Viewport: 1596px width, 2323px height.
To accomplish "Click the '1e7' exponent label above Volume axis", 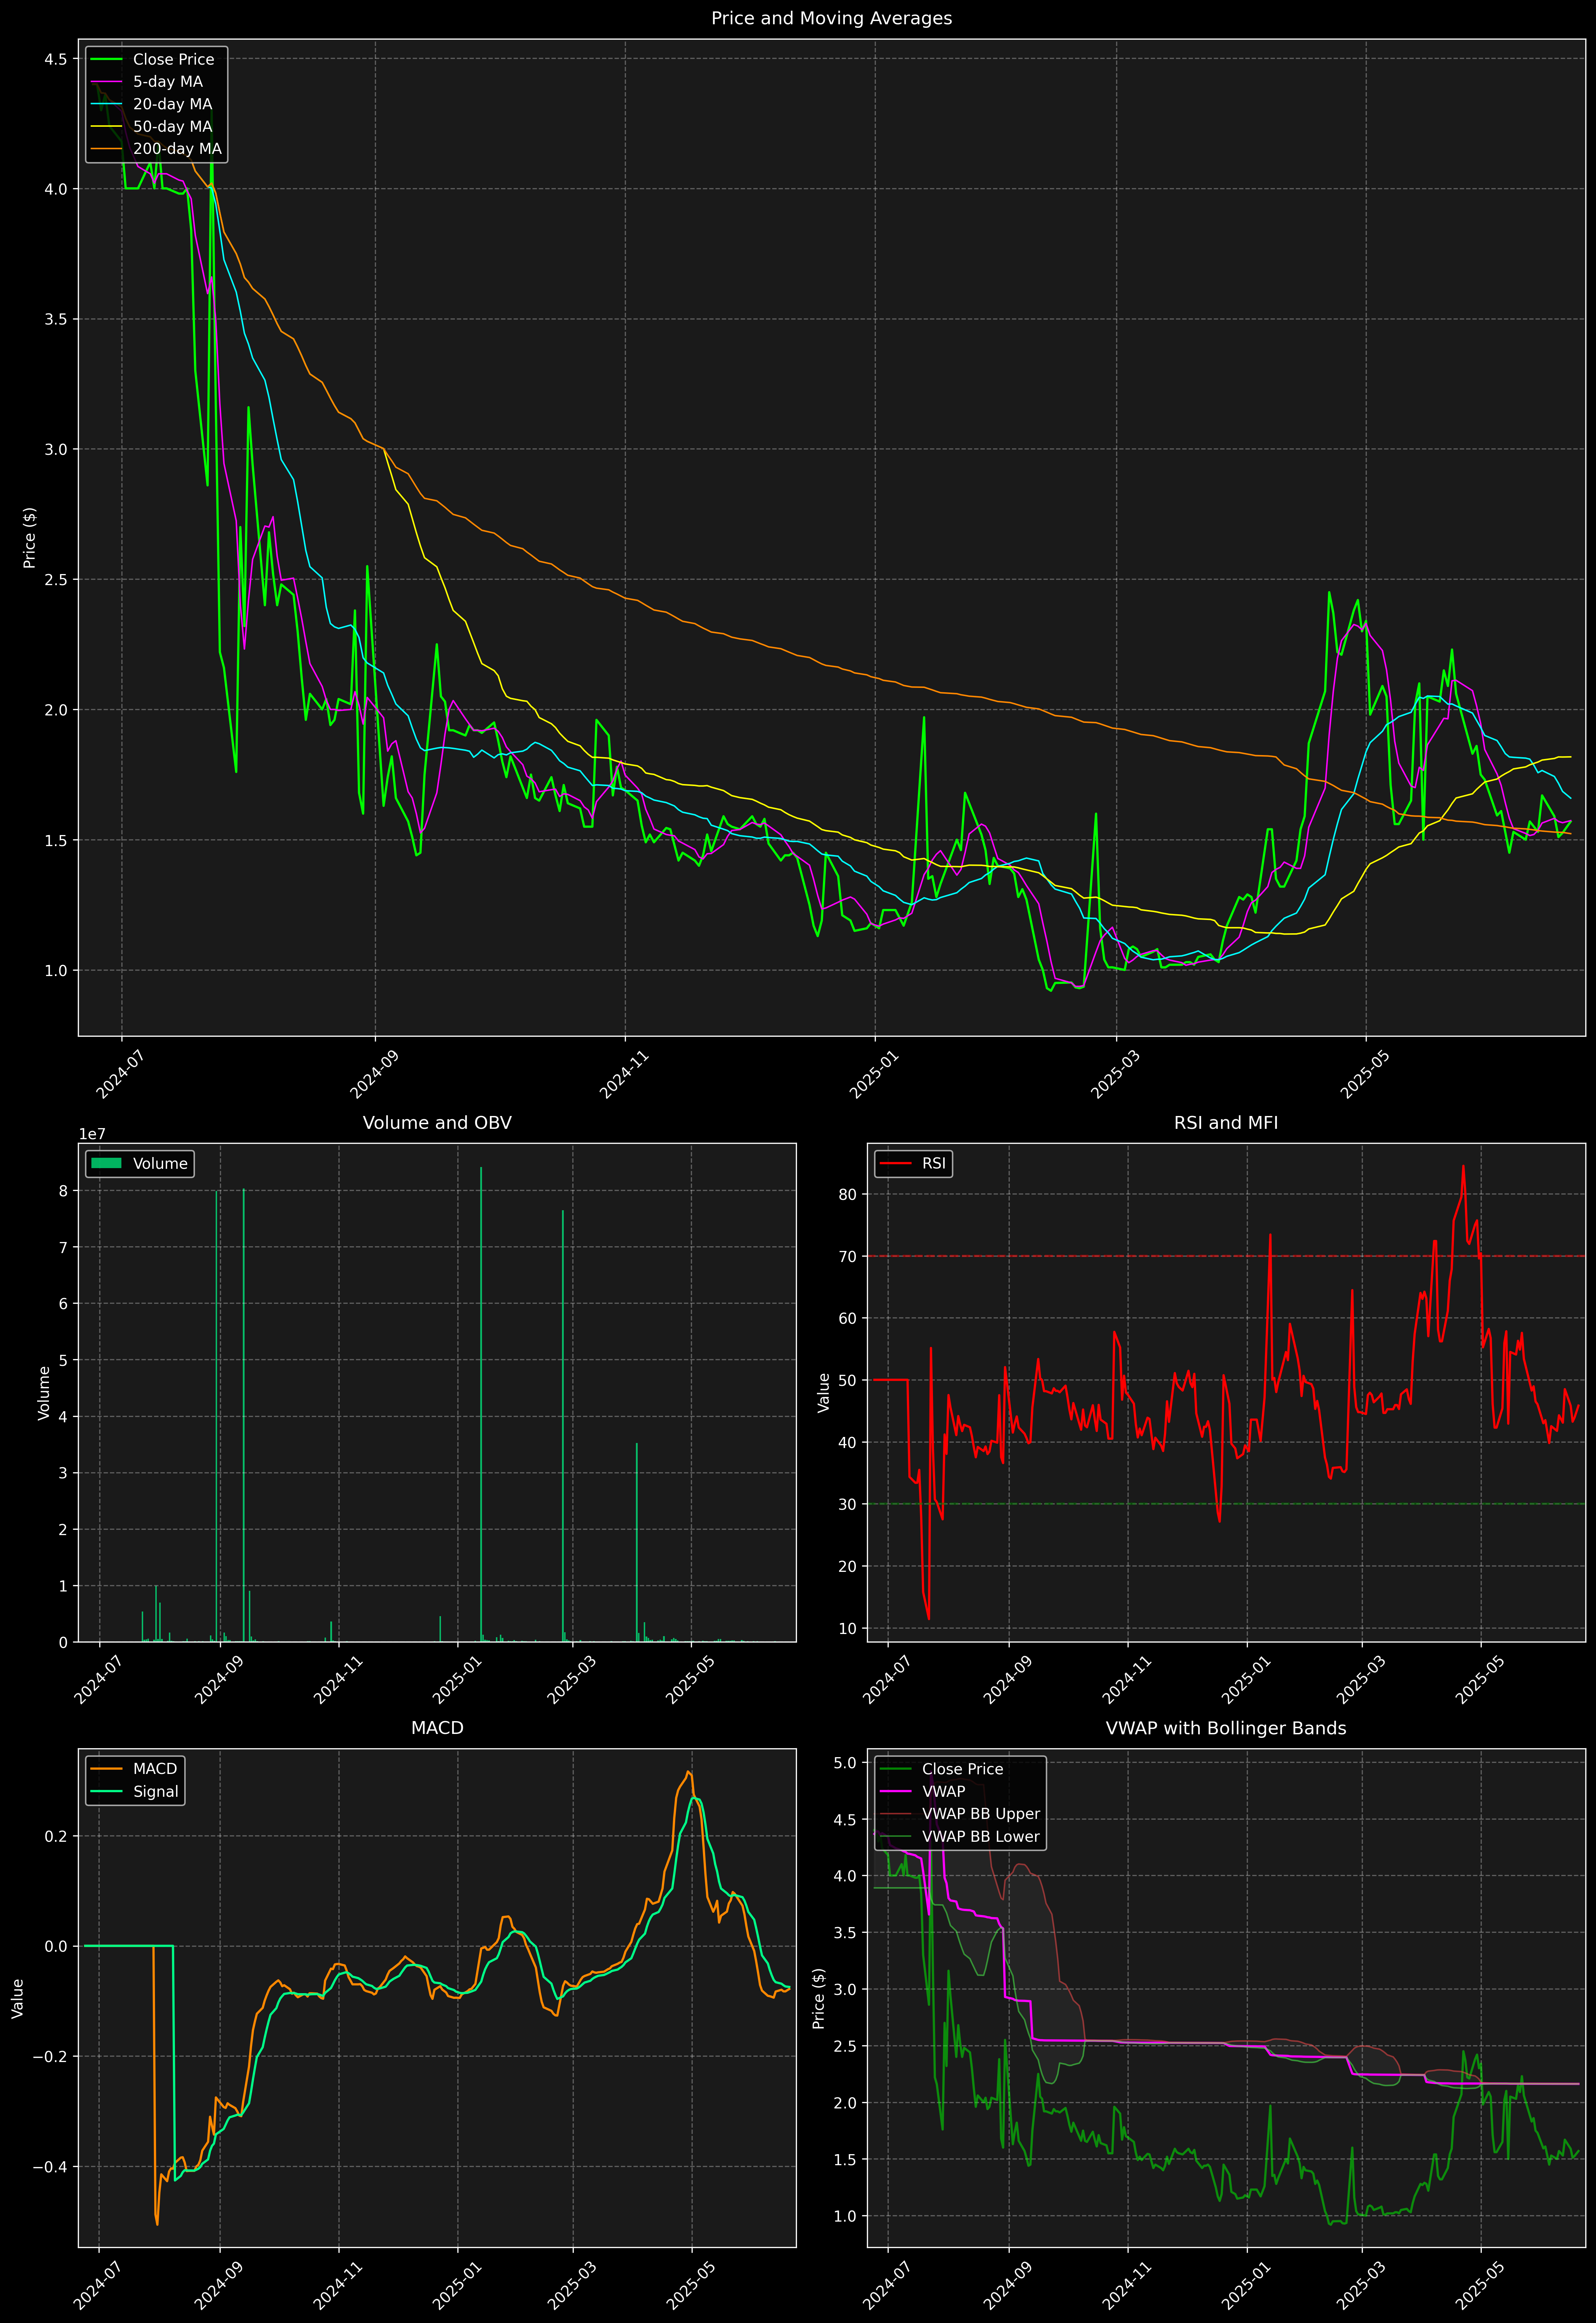I will 92,1135.
